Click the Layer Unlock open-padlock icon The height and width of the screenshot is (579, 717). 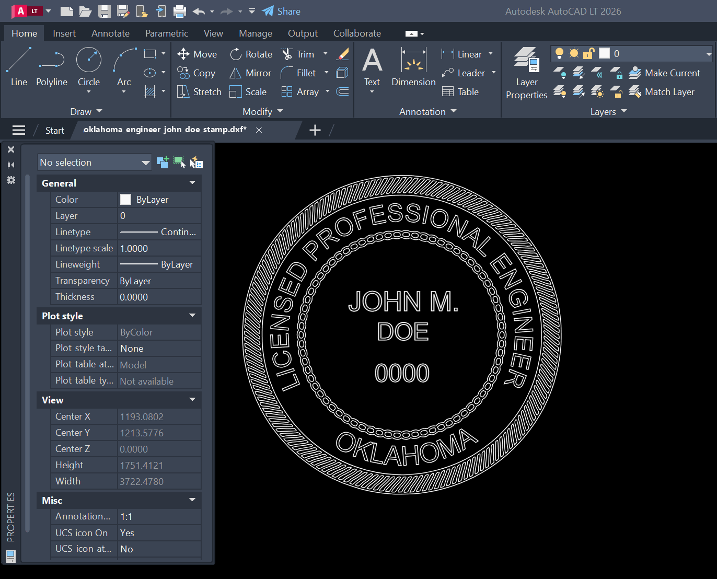coord(616,92)
